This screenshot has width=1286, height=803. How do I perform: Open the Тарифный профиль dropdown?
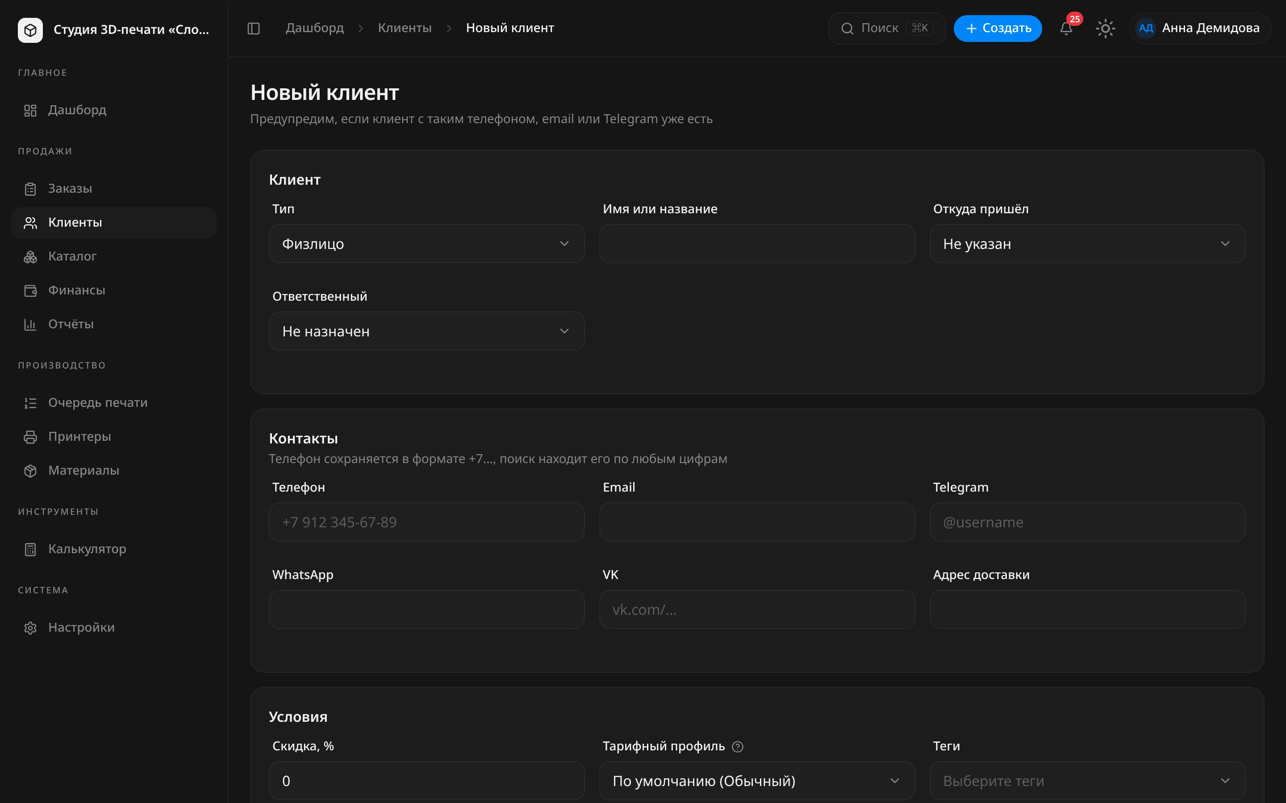tap(757, 781)
